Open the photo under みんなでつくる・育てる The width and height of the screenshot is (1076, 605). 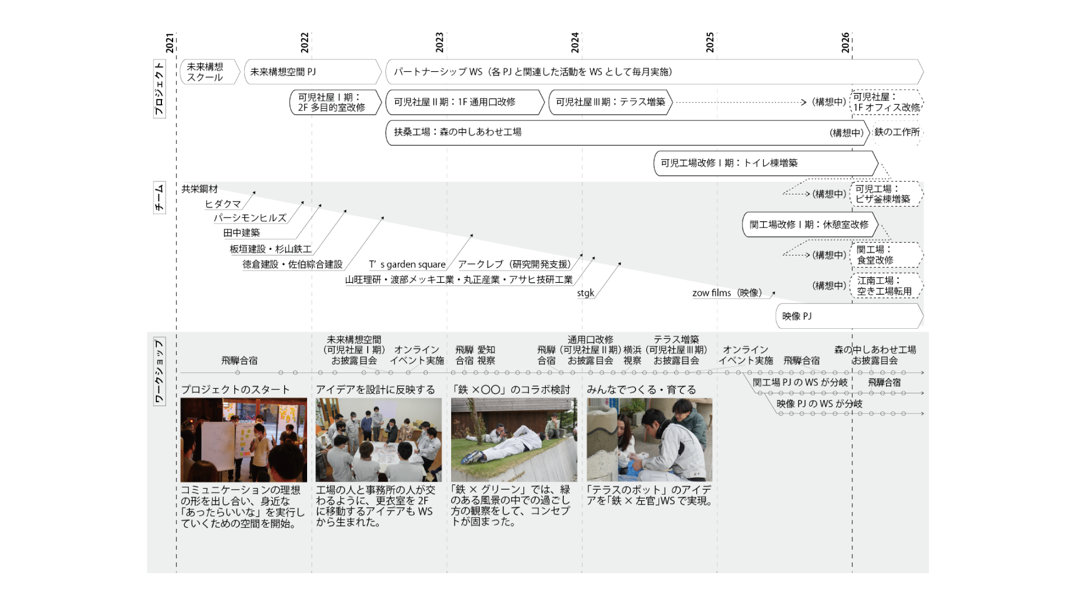(650, 440)
